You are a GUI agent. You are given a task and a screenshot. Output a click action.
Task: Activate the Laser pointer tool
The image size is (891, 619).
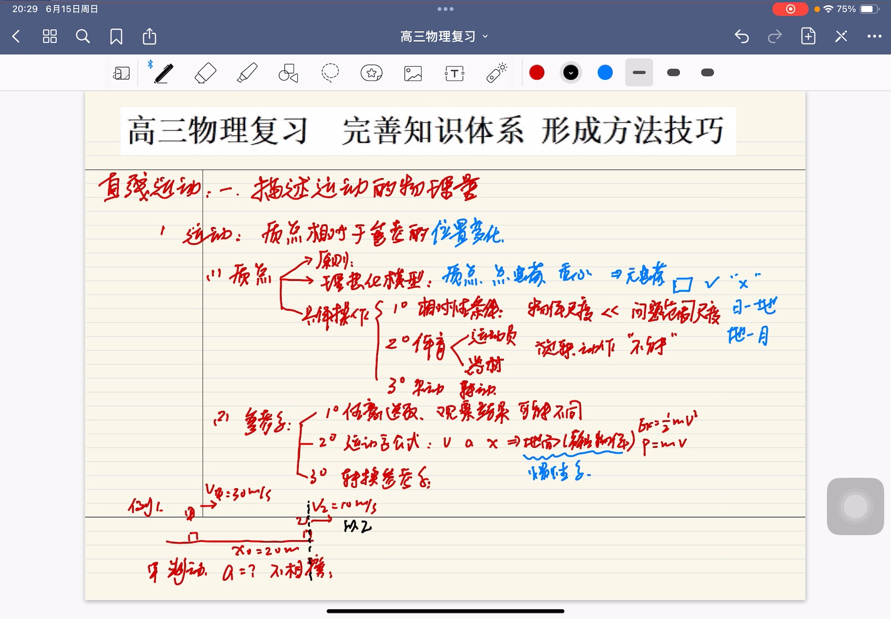pos(496,73)
